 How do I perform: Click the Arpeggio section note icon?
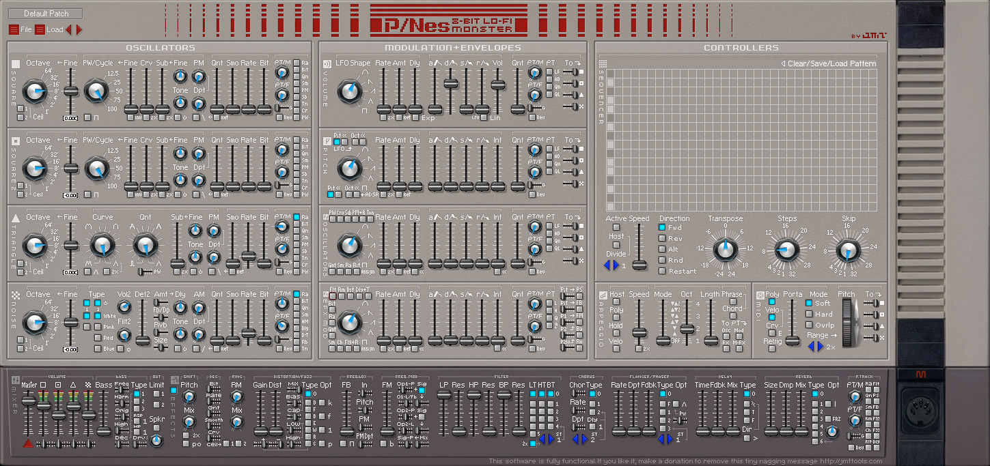pos(603,295)
